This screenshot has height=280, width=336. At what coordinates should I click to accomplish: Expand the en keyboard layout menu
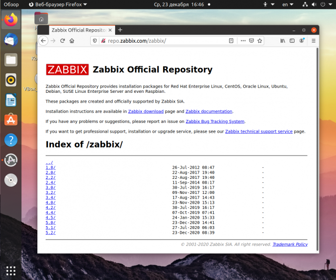pyautogui.click(x=287, y=4)
